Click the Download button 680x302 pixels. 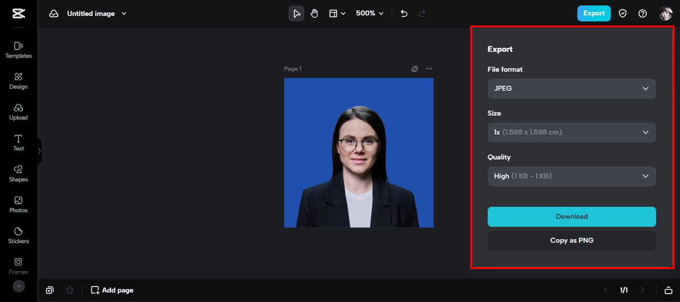572,217
